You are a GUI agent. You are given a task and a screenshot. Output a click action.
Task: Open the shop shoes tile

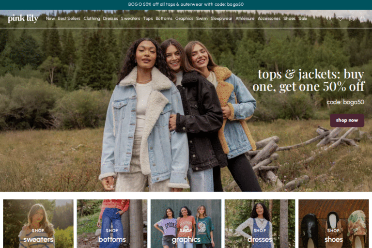point(334,224)
